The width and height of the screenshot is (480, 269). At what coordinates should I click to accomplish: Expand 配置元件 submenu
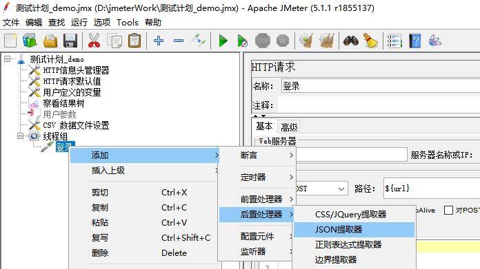(257, 237)
